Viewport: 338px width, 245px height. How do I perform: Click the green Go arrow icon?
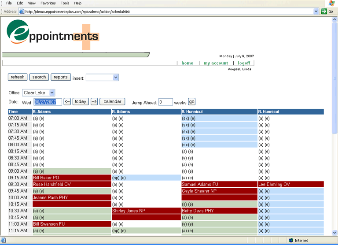point(324,11)
